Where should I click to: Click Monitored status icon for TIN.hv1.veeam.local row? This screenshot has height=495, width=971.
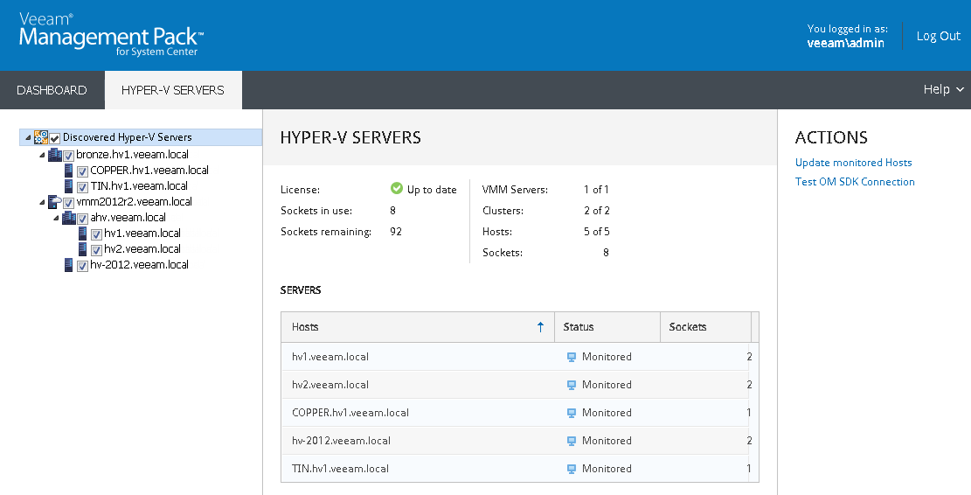[x=572, y=469]
